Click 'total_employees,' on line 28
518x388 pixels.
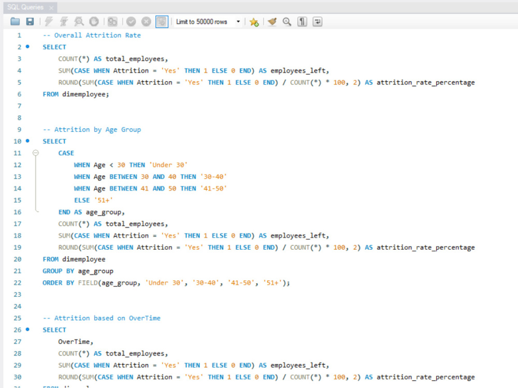[x=137, y=354]
